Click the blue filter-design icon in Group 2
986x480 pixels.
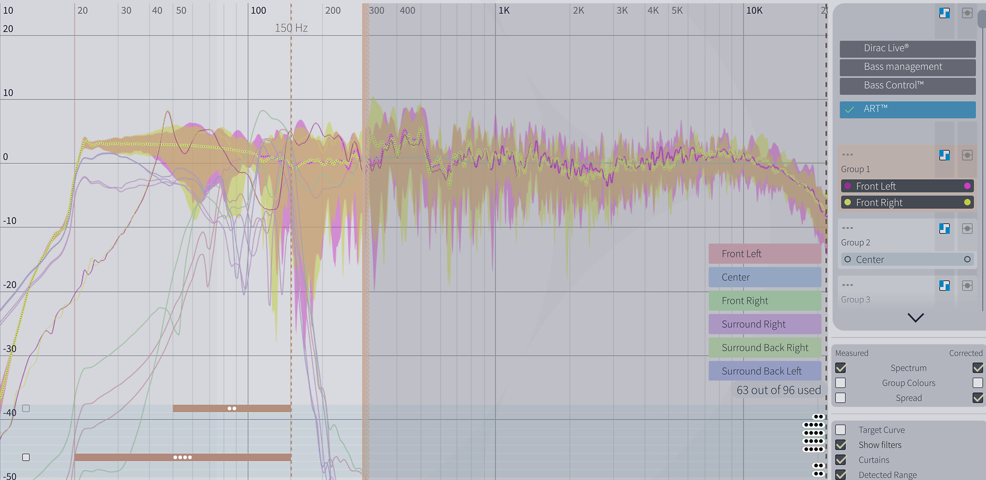[944, 228]
